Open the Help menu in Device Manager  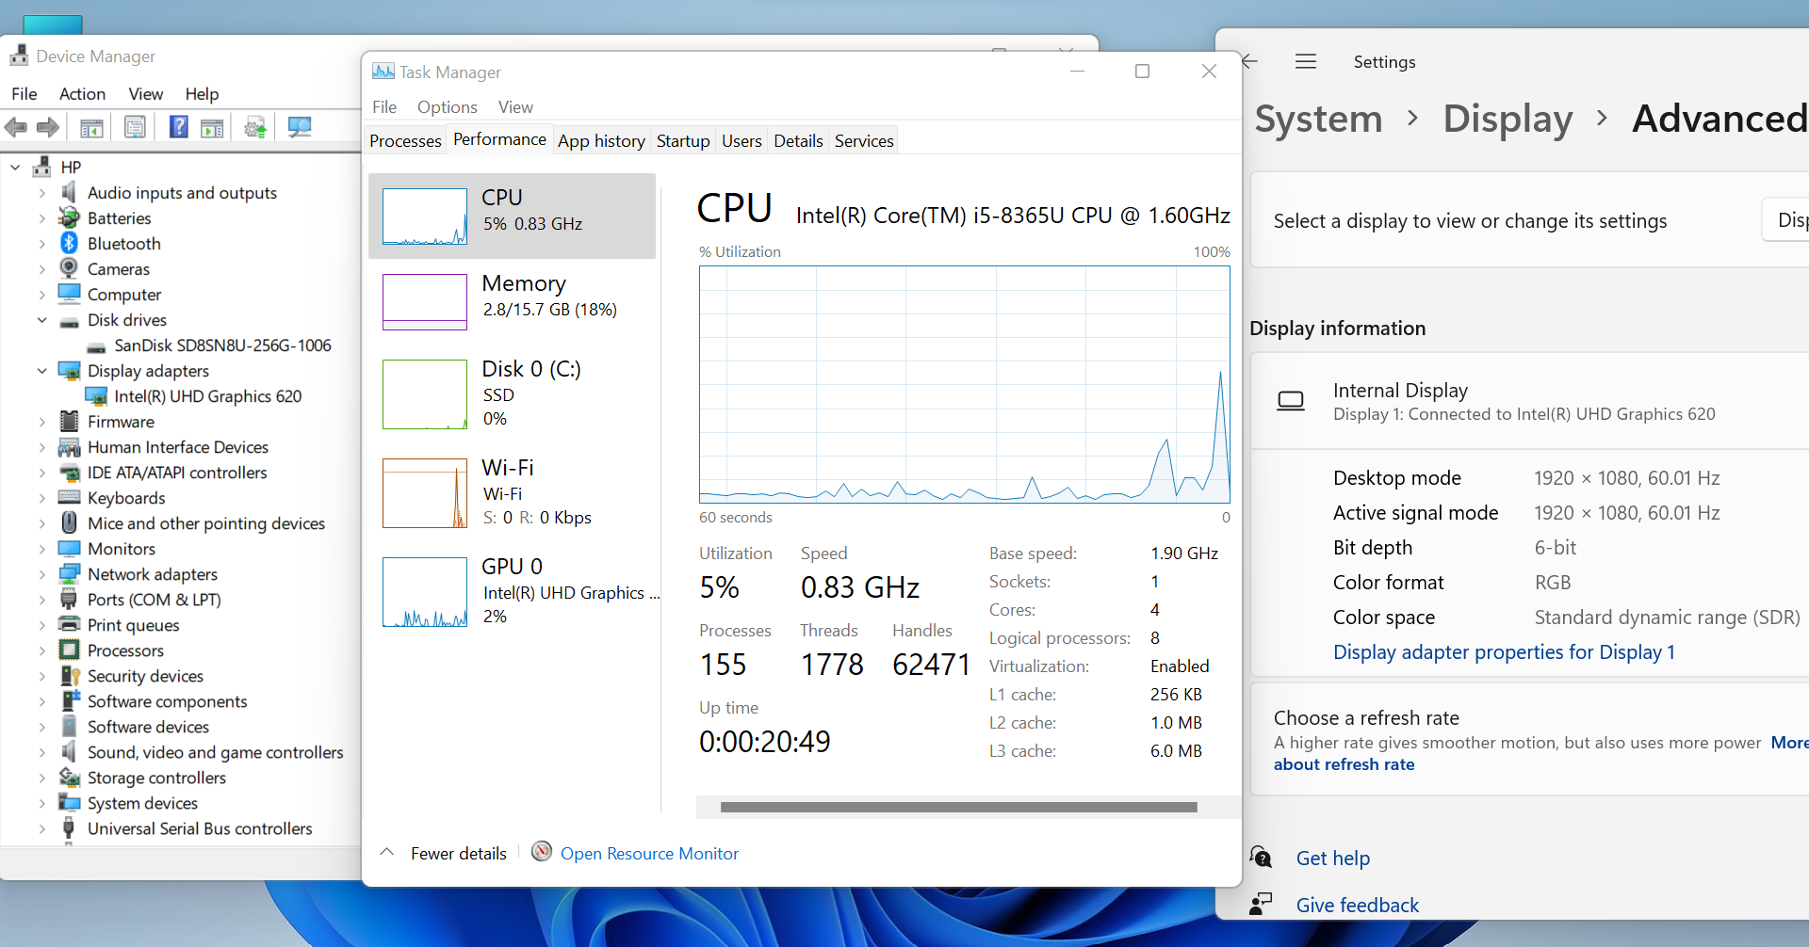(202, 94)
